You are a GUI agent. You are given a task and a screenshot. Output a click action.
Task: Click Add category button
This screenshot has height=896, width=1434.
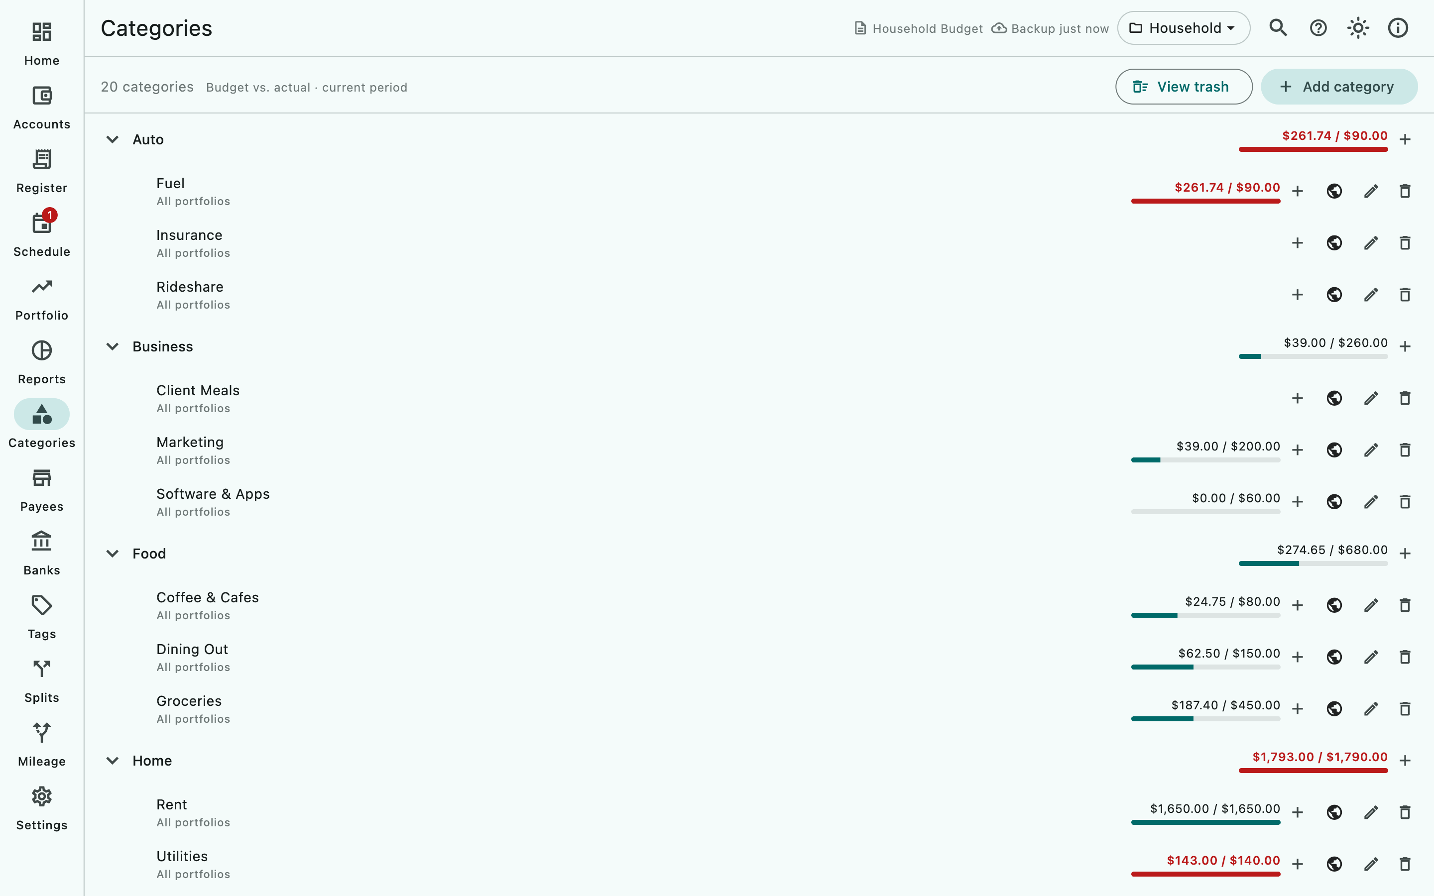1338,87
